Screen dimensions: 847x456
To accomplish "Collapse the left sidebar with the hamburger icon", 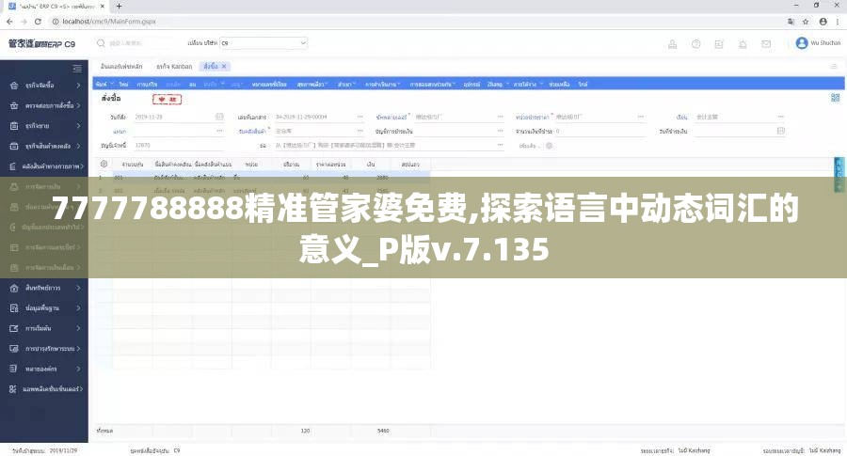I will click(x=77, y=69).
